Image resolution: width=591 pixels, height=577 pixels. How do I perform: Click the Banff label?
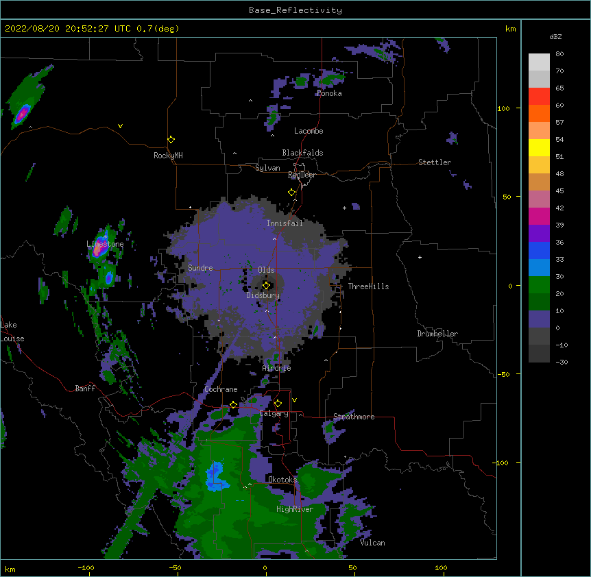[x=85, y=389]
